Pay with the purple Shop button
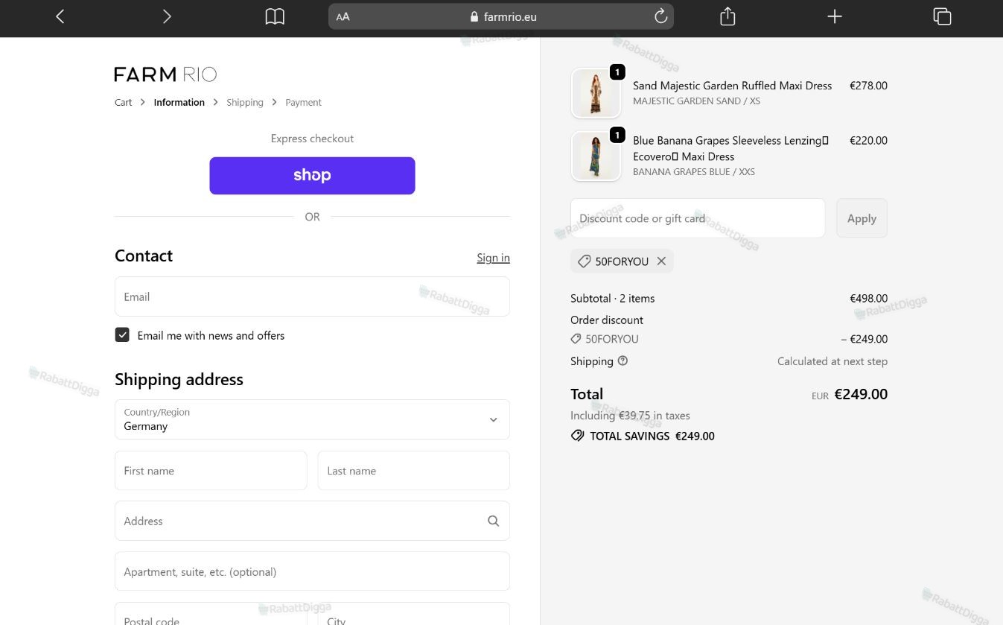The image size is (1003, 625). (x=312, y=176)
